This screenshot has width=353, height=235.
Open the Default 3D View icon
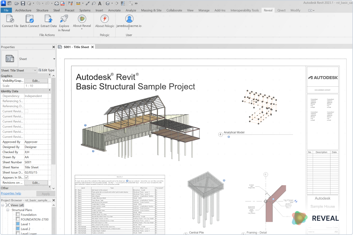click(x=107, y=4)
